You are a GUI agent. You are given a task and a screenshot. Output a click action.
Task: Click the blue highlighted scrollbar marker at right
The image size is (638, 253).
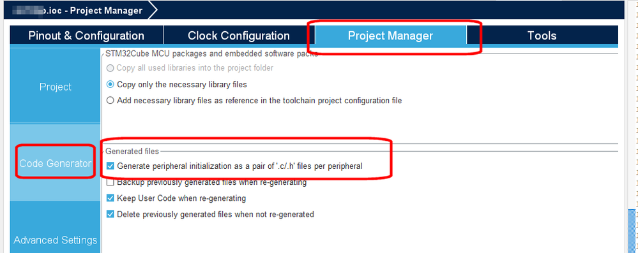click(632, 230)
